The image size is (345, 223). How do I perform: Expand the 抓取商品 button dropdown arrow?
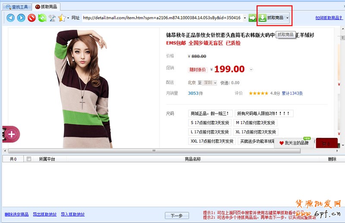click(287, 18)
